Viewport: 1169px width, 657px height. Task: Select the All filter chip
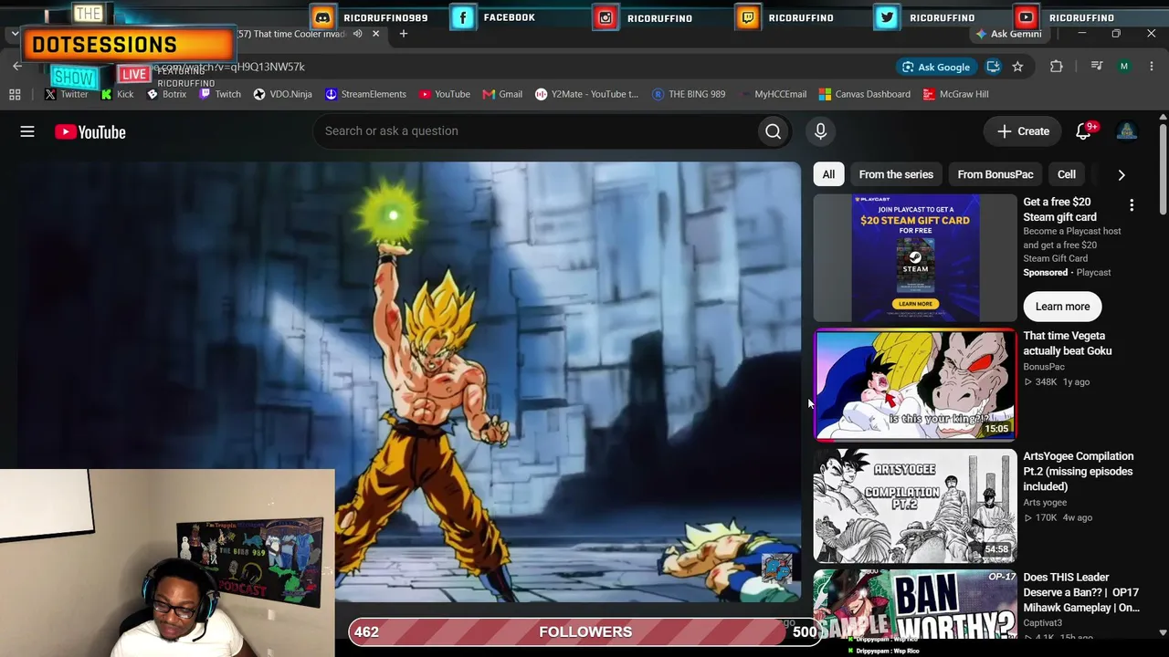pos(828,174)
